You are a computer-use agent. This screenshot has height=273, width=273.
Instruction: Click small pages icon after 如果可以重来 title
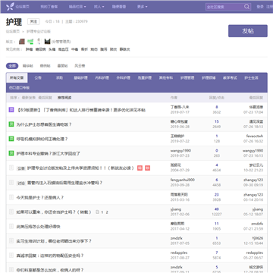click(97, 212)
